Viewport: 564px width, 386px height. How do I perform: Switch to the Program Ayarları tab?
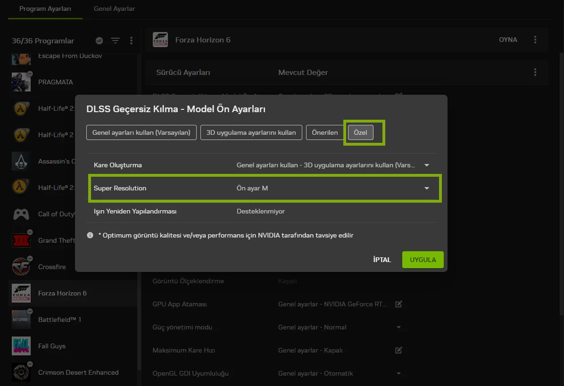pyautogui.click(x=45, y=8)
